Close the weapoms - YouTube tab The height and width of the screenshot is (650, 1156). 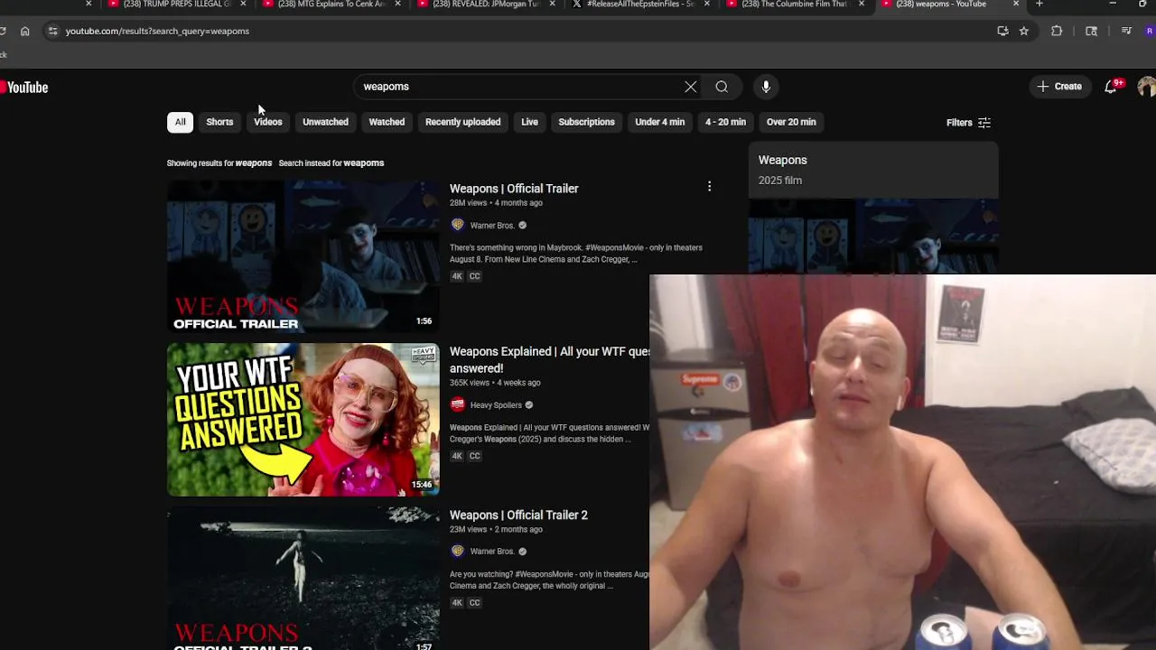click(x=1016, y=5)
